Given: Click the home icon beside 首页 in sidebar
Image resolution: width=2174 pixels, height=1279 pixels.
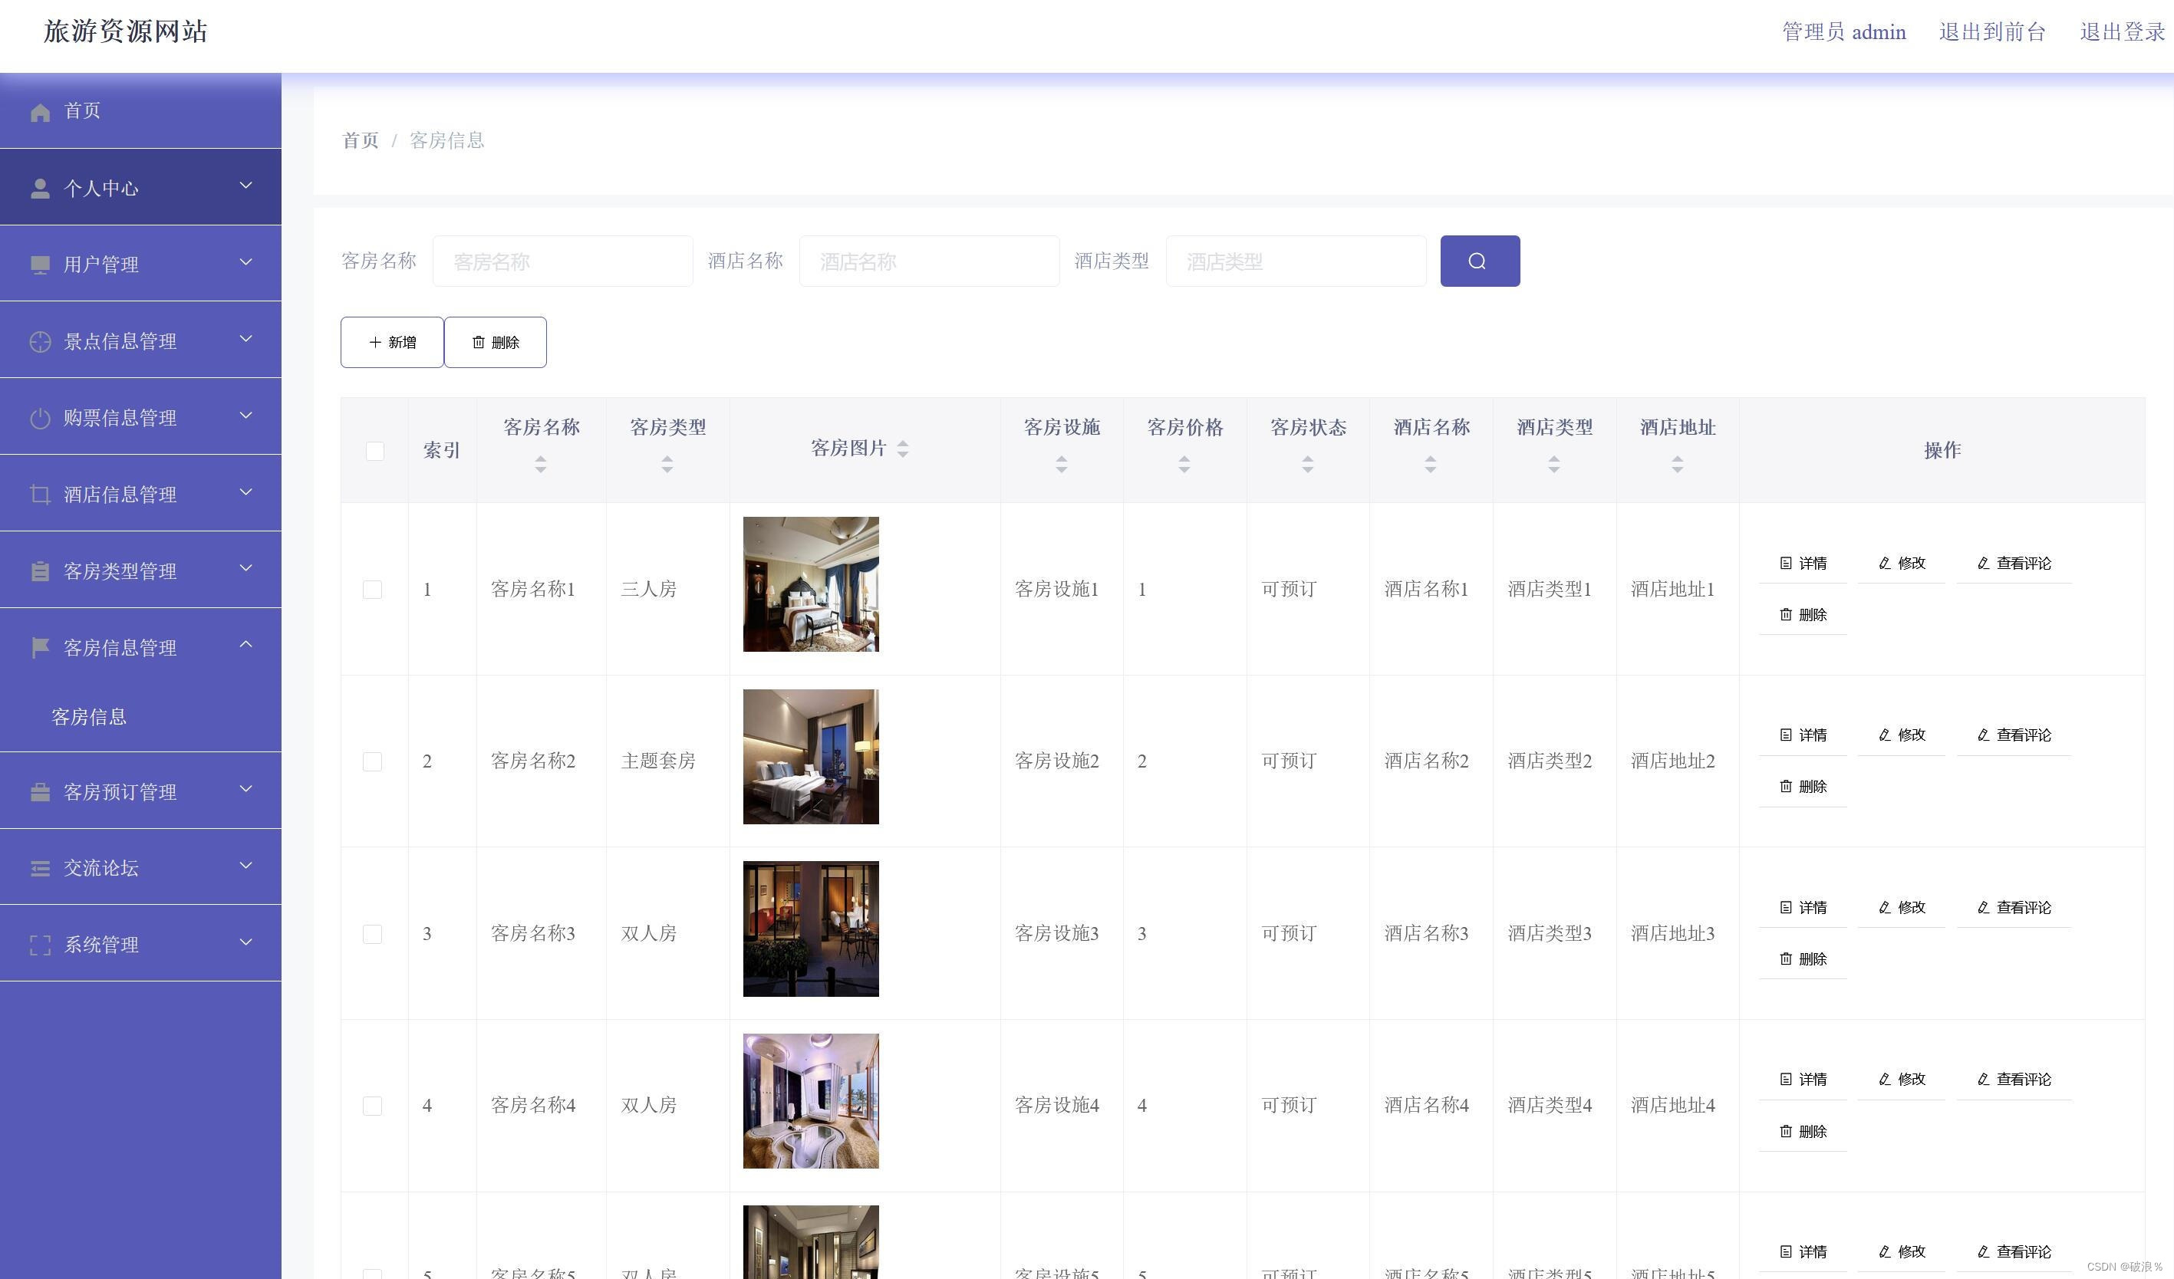Looking at the screenshot, I should pyautogui.click(x=40, y=112).
